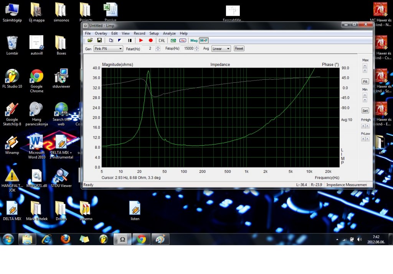Click FrLow left arrow

point(363,139)
